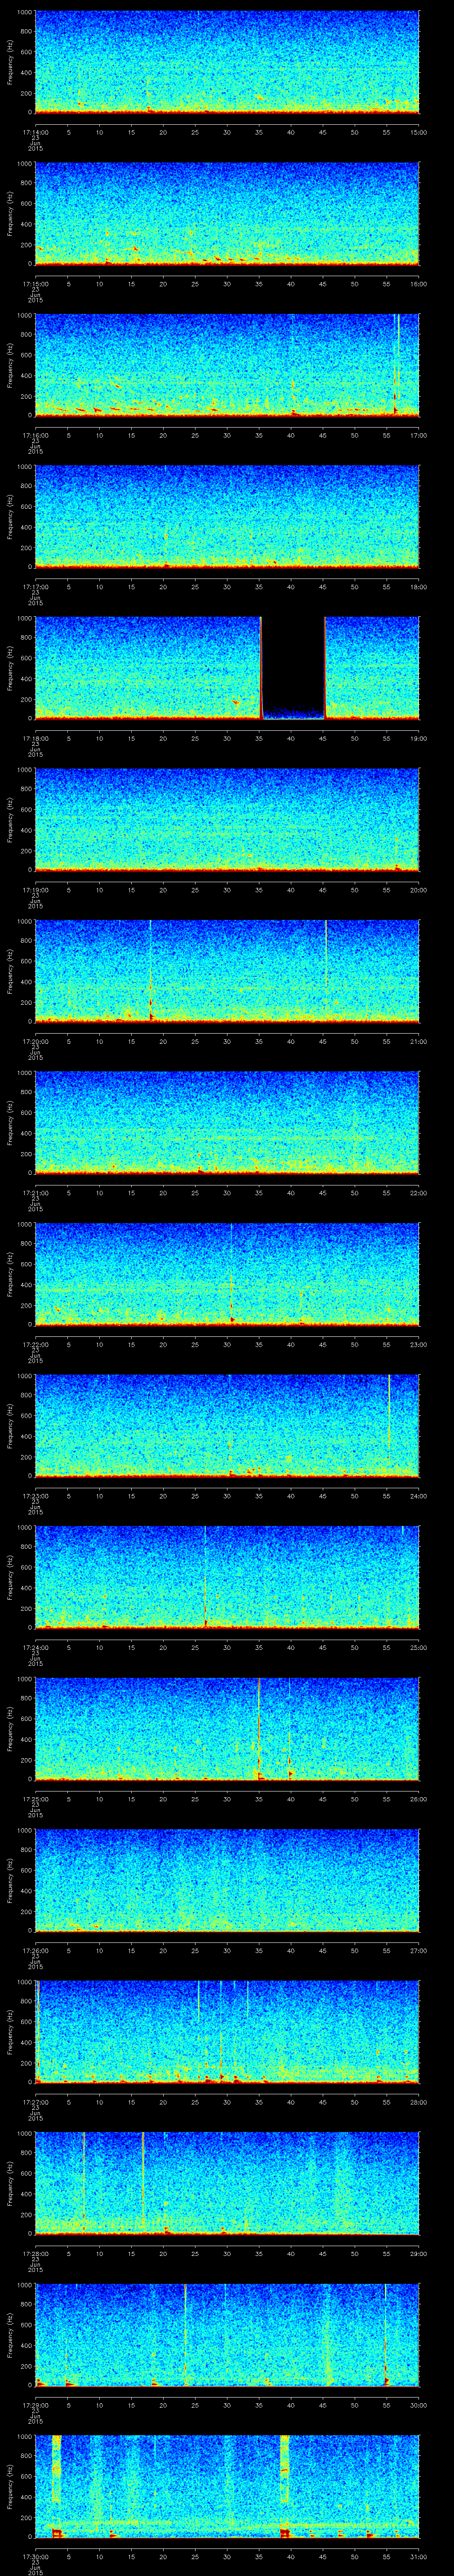Viewport: 454px width, 2576px height.
Task: Click the 19:00 end label of the 17:18:00 axis
Action: 418,738
